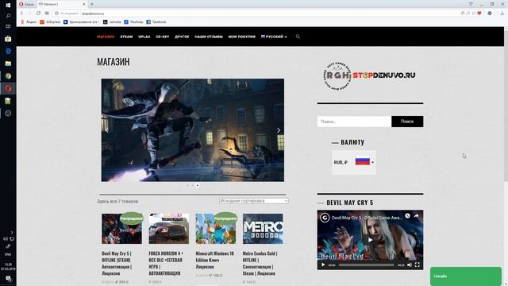Open the МОИ ПОКУПКИ menu item
Image resolution: width=508 pixels, height=286 pixels.
click(241, 37)
